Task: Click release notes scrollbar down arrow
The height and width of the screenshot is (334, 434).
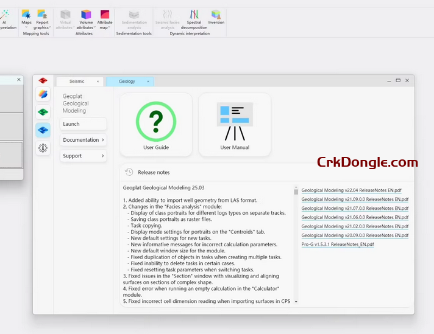Action: [x=296, y=301]
